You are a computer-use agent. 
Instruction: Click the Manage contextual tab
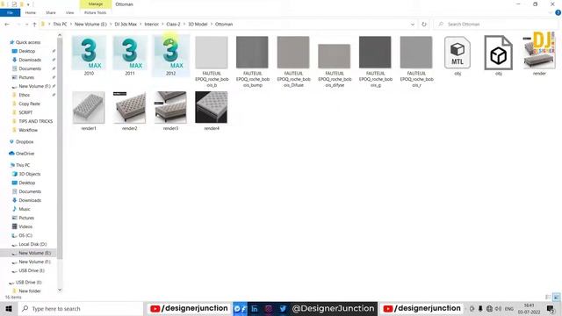click(x=96, y=4)
